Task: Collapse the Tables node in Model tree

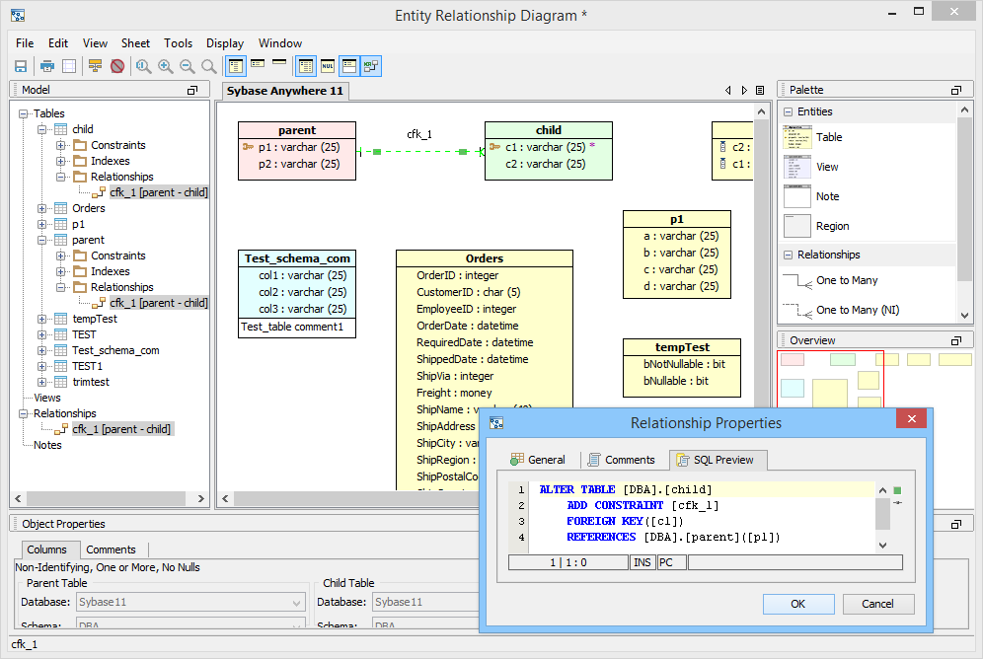Action: (24, 114)
